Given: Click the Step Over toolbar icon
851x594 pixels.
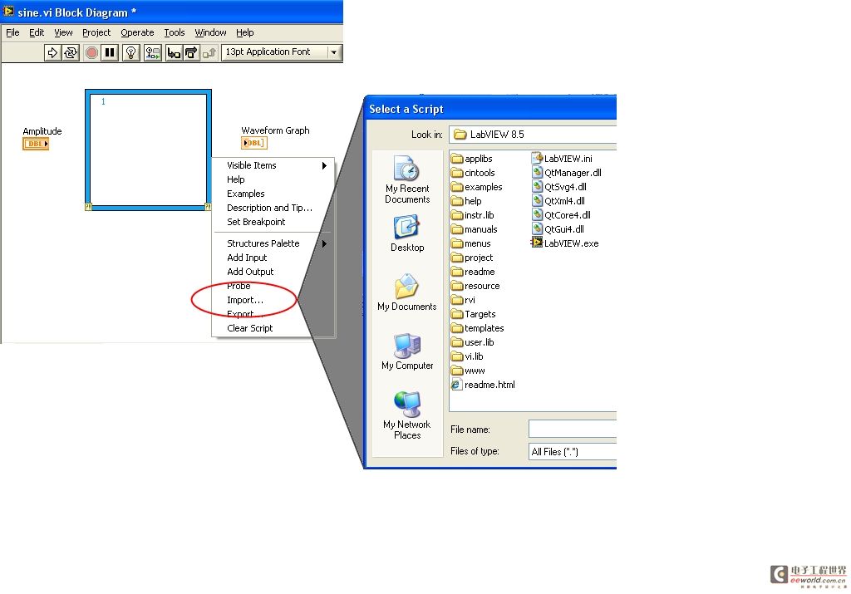Looking at the screenshot, I should click(x=191, y=52).
